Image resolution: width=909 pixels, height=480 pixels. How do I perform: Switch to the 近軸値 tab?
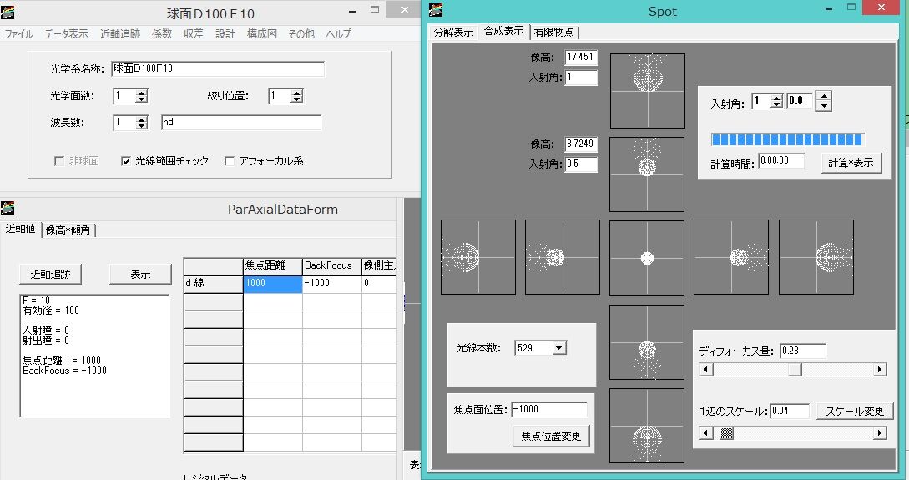tap(20, 229)
